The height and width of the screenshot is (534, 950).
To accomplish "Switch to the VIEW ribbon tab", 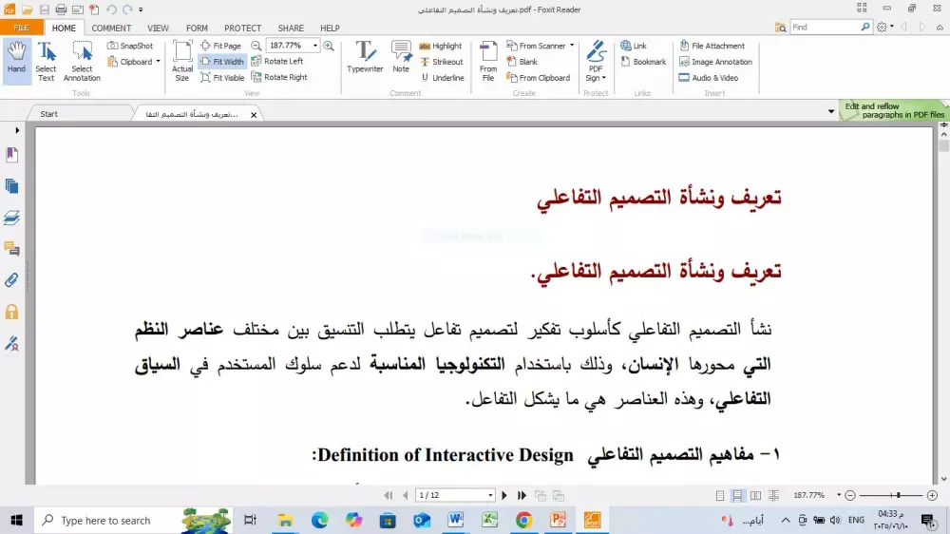I will pyautogui.click(x=158, y=28).
